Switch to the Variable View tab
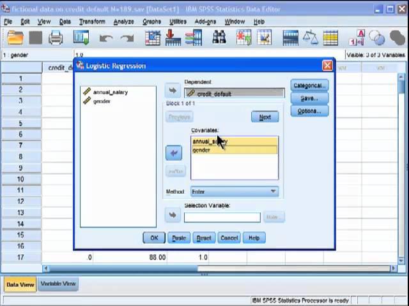Viewport: 409px width, 306px height. [x=58, y=284]
